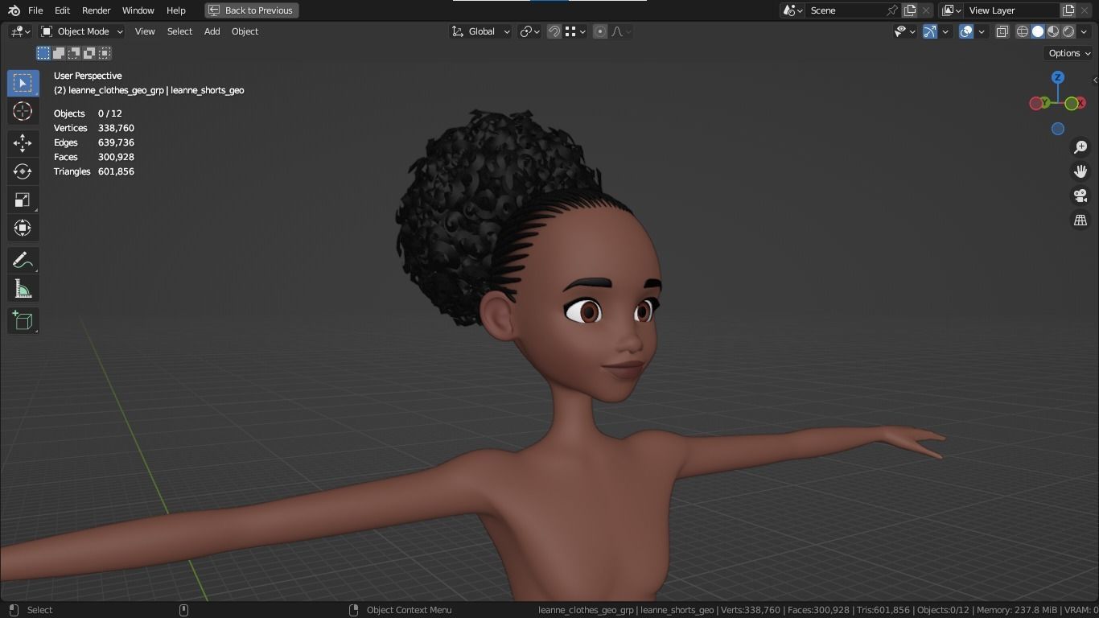
Task: Click the blue Z axis gizmo ball
Action: click(1058, 77)
